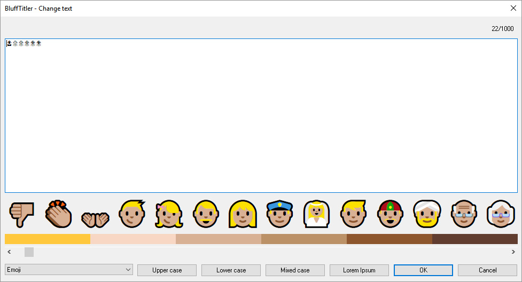The height and width of the screenshot is (282, 522).
Task: Click the emoji scrollbar right arrow
Action: pos(513,252)
